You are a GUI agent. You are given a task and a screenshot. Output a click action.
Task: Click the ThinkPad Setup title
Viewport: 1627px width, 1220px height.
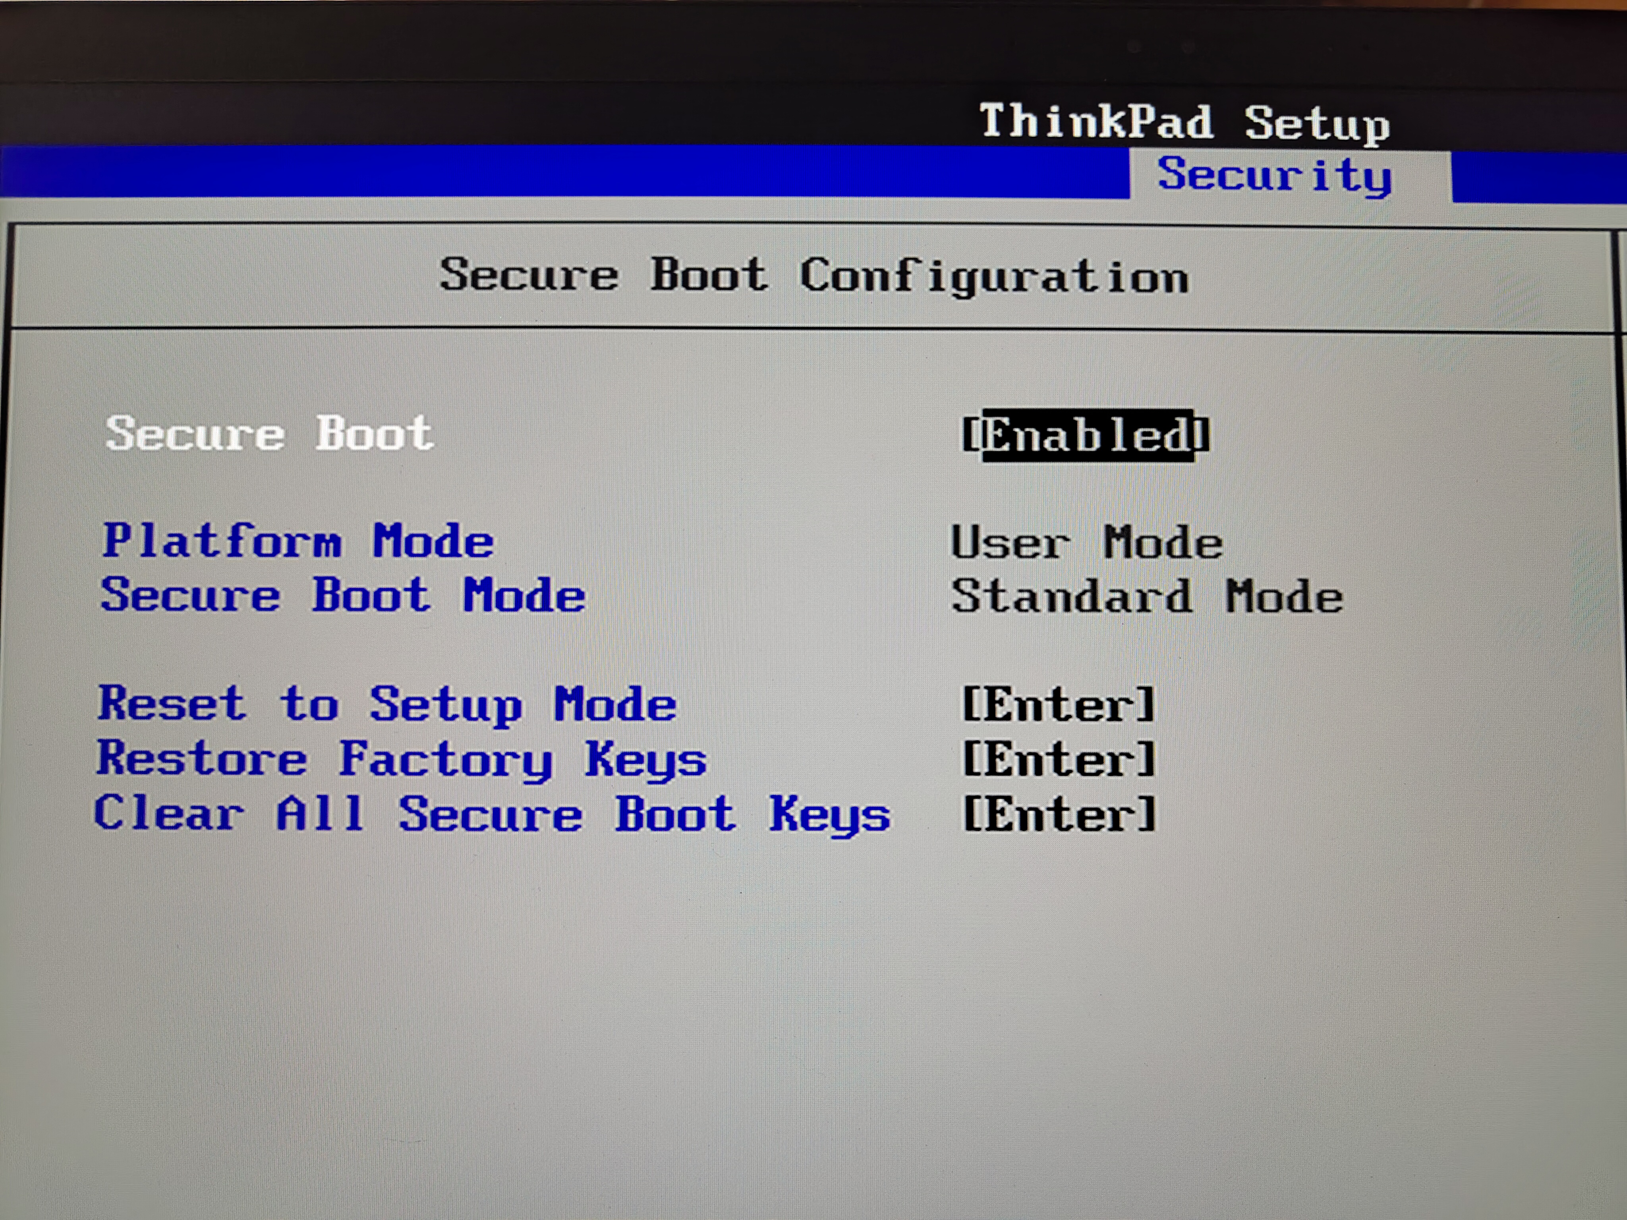[1184, 123]
